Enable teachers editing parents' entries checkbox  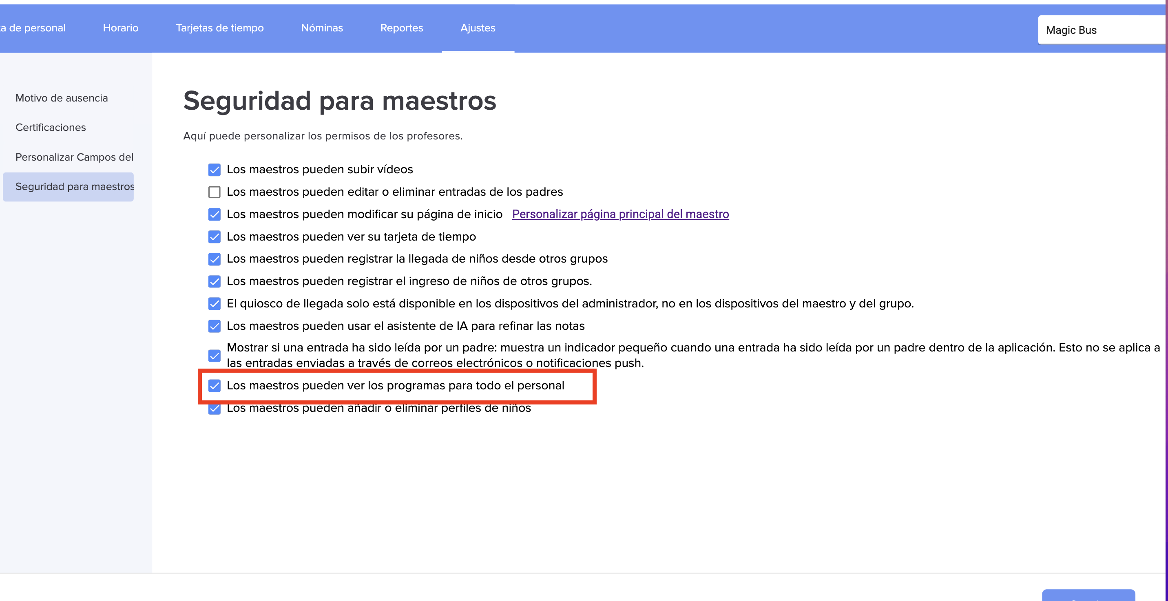[x=215, y=192]
